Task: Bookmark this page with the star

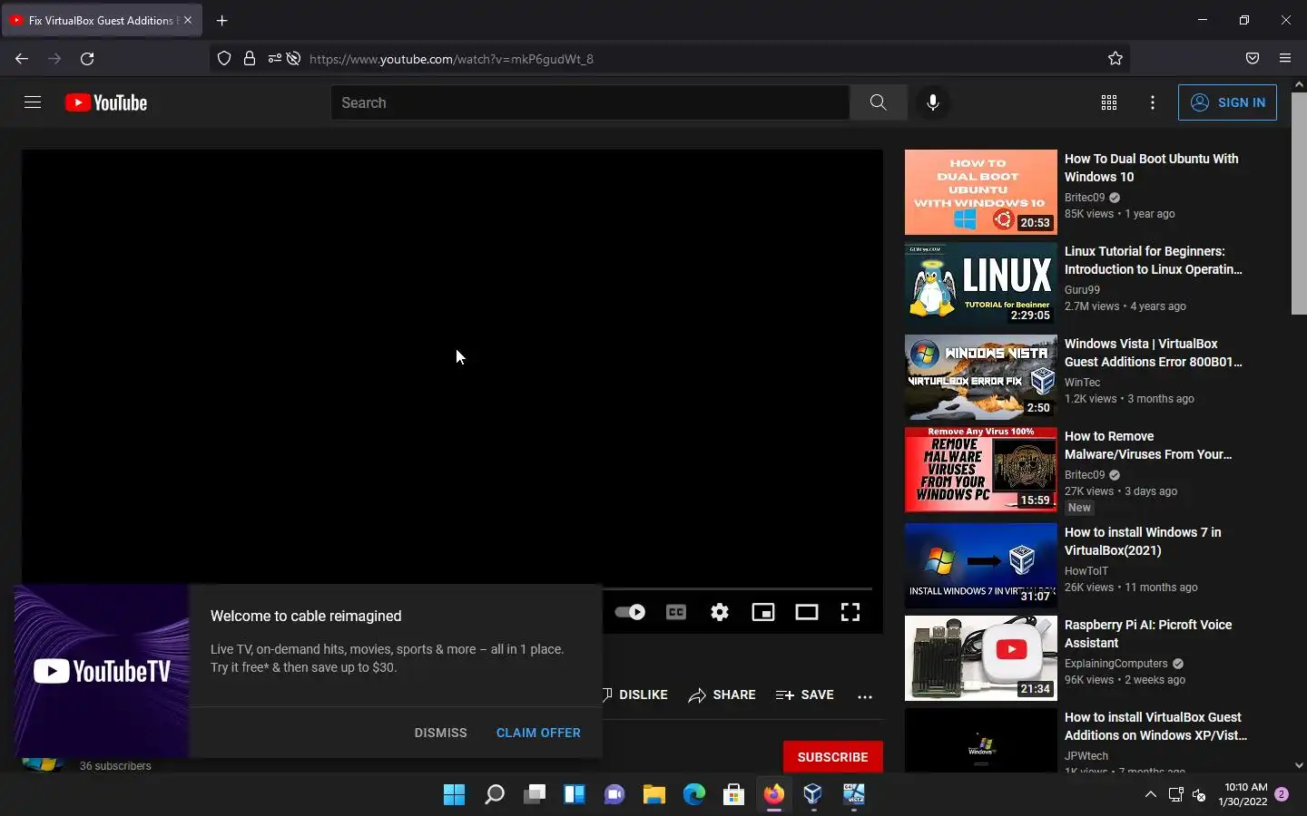Action: click(x=1115, y=59)
